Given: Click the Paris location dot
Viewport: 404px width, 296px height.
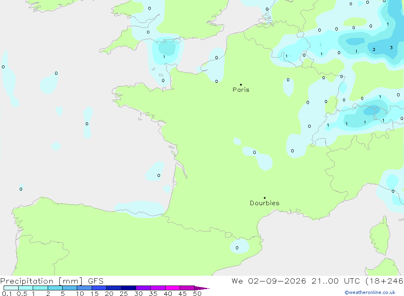Looking at the screenshot, I should point(241,84).
